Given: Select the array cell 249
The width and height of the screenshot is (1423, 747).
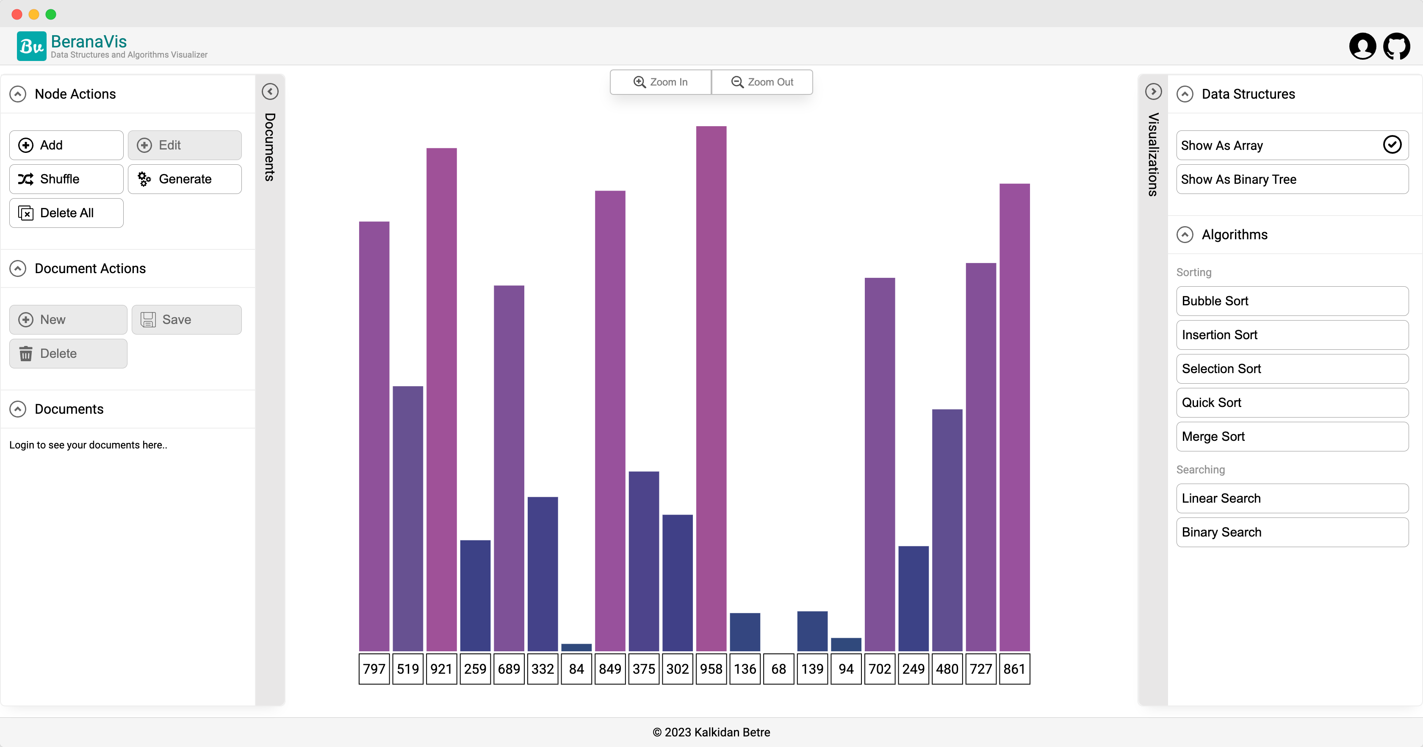Looking at the screenshot, I should click(913, 669).
